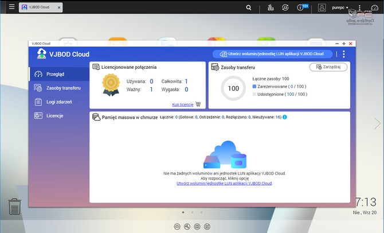
Task: Click the first bottom dock icon
Action: click(177, 227)
